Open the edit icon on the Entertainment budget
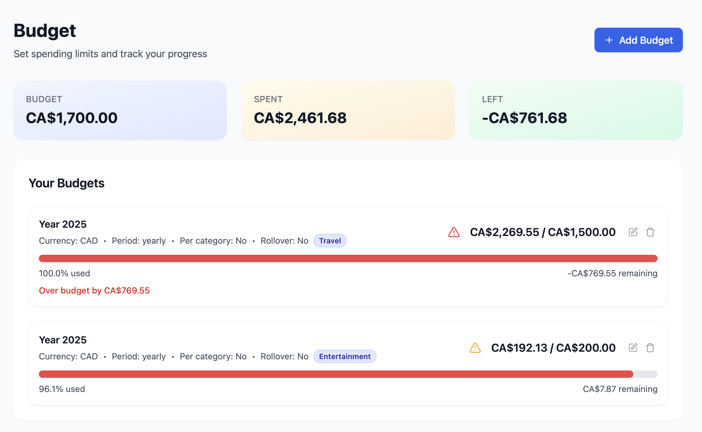 [x=633, y=348]
